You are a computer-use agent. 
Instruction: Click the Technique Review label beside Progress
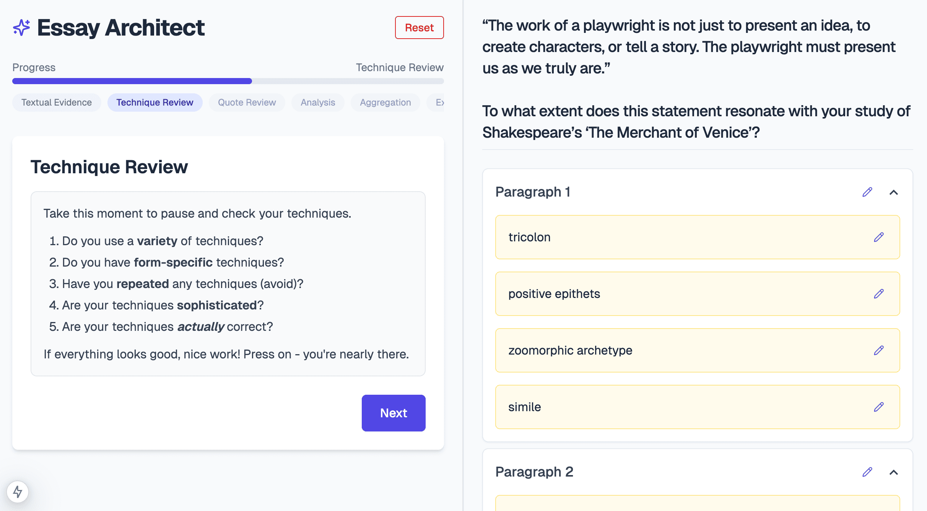[x=400, y=68]
